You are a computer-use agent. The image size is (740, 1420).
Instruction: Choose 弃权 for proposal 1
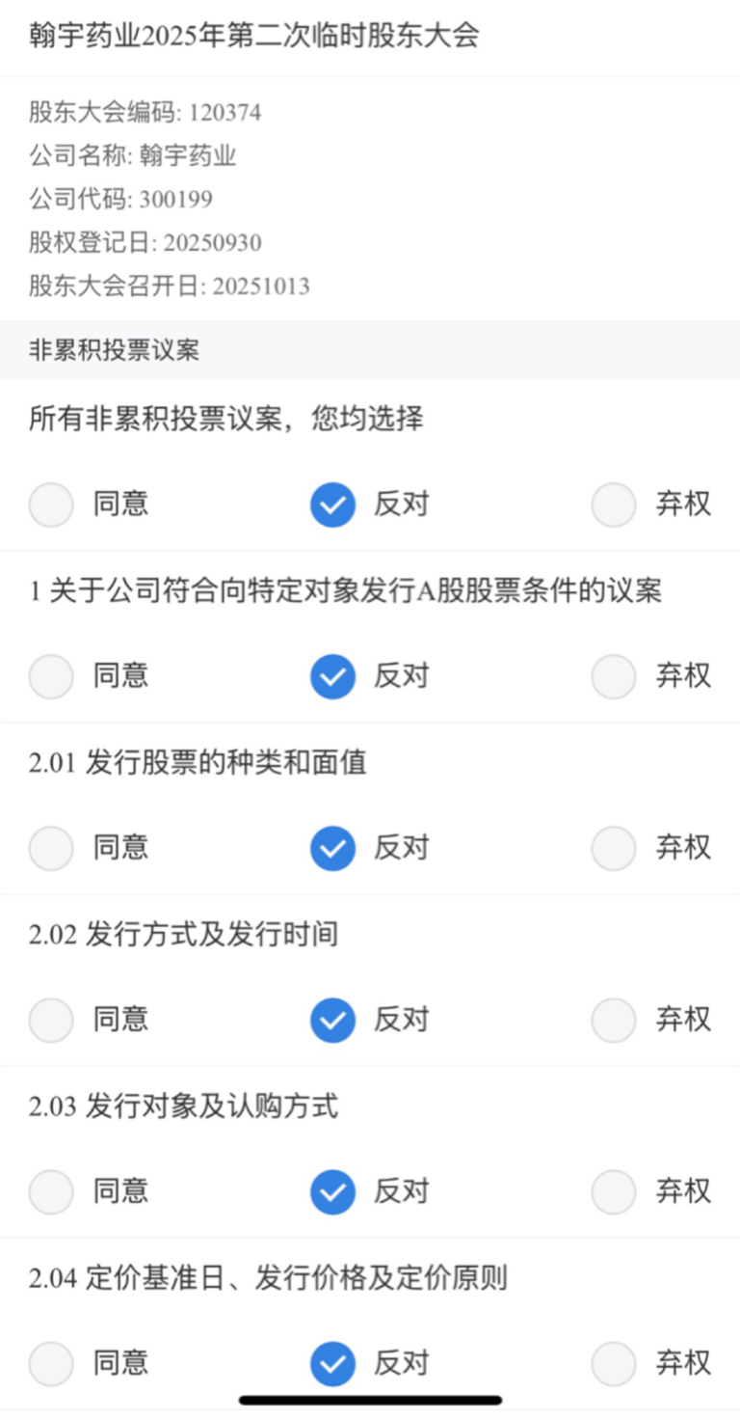[x=614, y=676]
